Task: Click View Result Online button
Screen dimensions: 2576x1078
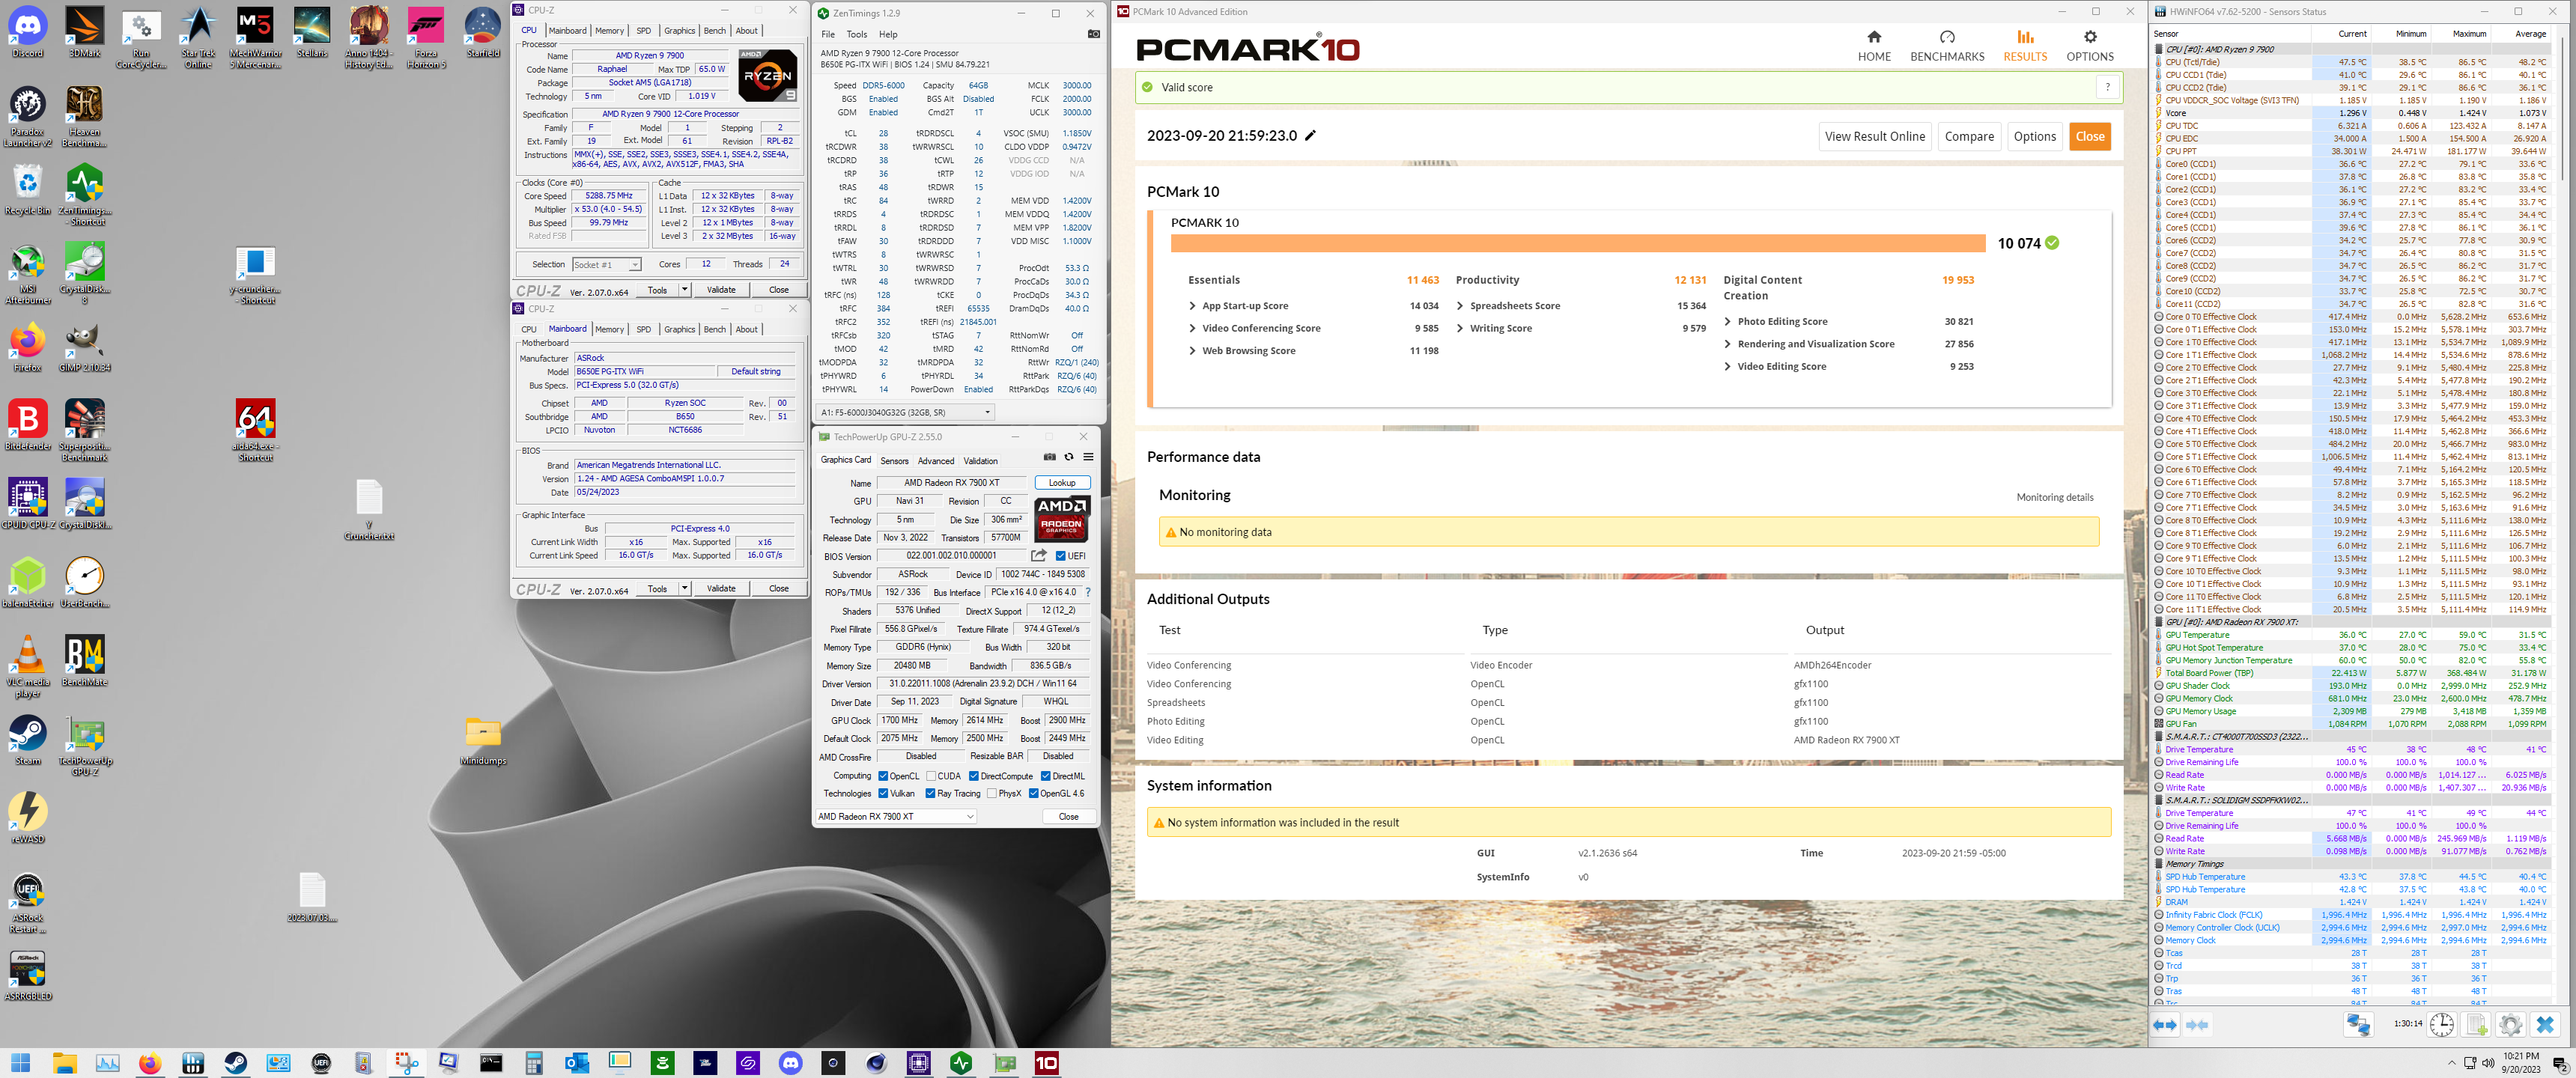Action: (x=1874, y=137)
